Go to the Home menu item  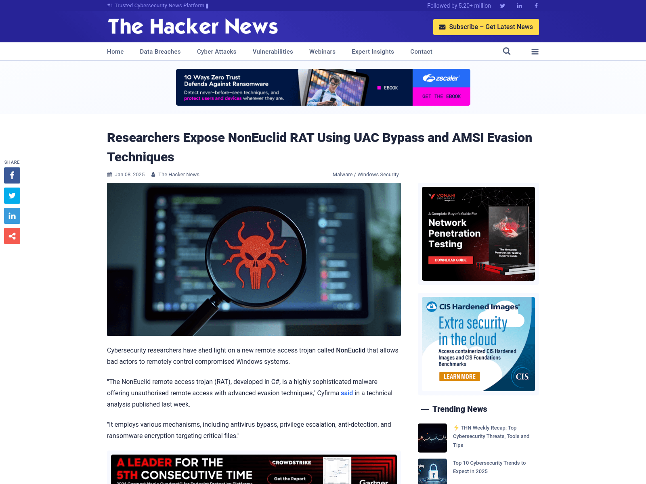(x=115, y=52)
